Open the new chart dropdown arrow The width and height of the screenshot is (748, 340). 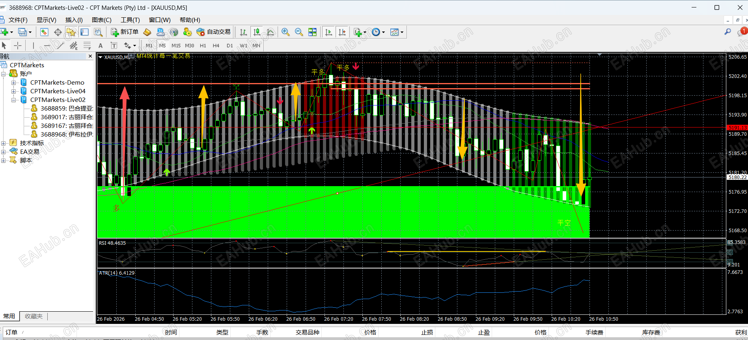point(11,32)
